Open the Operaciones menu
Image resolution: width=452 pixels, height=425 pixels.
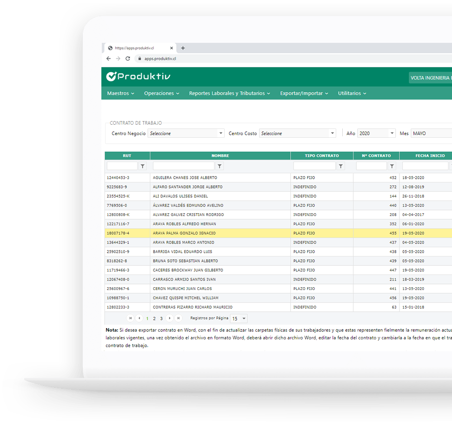click(x=162, y=93)
